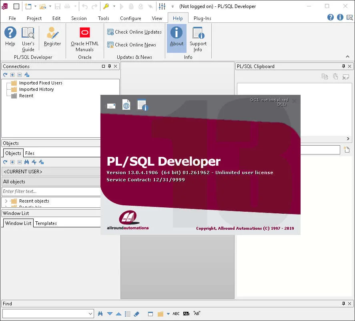
Task: Switch to the Configure ribbon tab
Action: [130, 18]
